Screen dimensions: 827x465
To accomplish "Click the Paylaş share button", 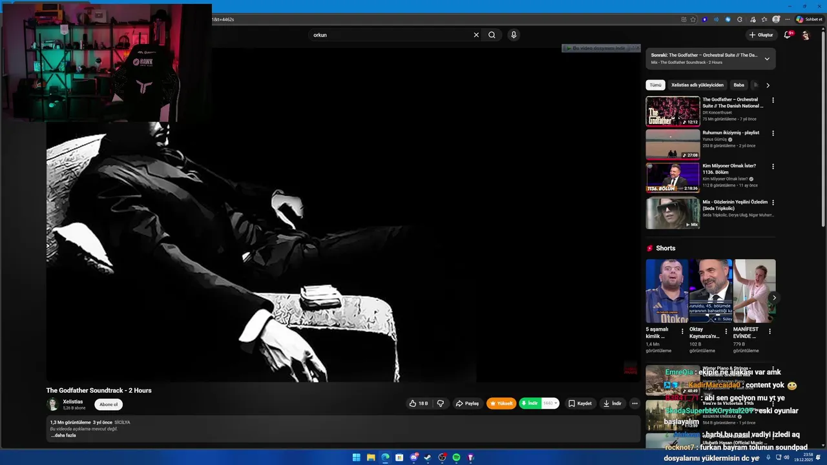I will (467, 404).
